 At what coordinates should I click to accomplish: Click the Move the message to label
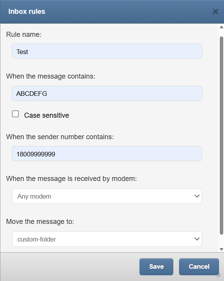40,222
